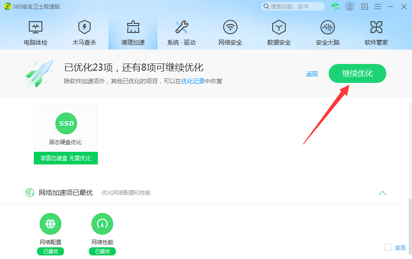The height and width of the screenshot is (259, 412).
Task: Open the user avatar account icon
Action: coord(350,6)
